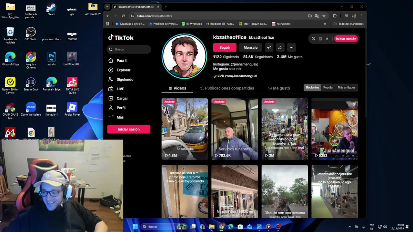Screen dimensions: 413x232
Task: Open Mail - joaquin bookmark
Action: coord(253,24)
